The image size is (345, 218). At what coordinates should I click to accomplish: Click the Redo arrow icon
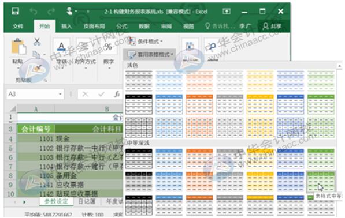[51, 11]
